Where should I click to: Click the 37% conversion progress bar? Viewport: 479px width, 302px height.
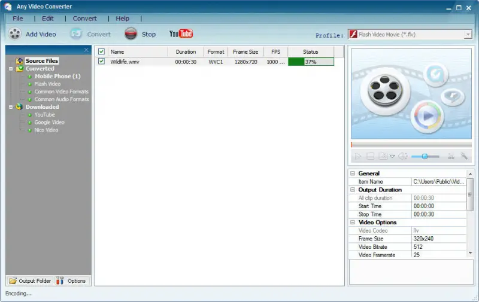[x=311, y=62]
